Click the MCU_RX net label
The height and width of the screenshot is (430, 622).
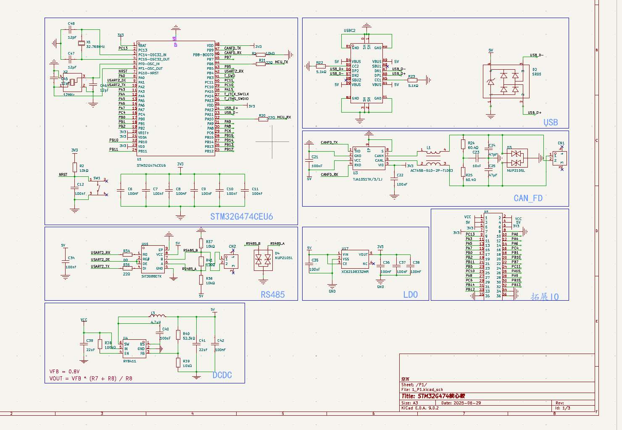pos(284,118)
